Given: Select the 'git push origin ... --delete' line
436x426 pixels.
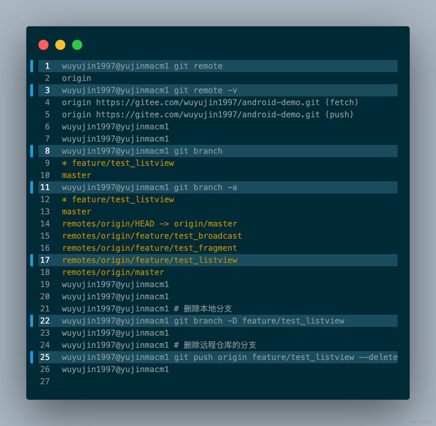Looking at the screenshot, I should pyautogui.click(x=218, y=357).
